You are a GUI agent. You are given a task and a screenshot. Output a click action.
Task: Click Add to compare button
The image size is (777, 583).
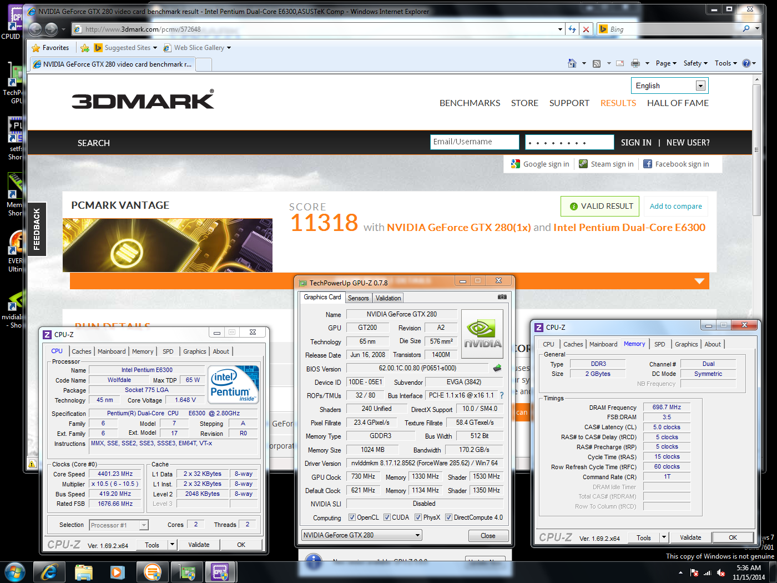pyautogui.click(x=675, y=206)
